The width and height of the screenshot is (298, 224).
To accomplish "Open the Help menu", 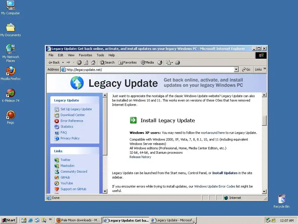I will coord(111,55).
